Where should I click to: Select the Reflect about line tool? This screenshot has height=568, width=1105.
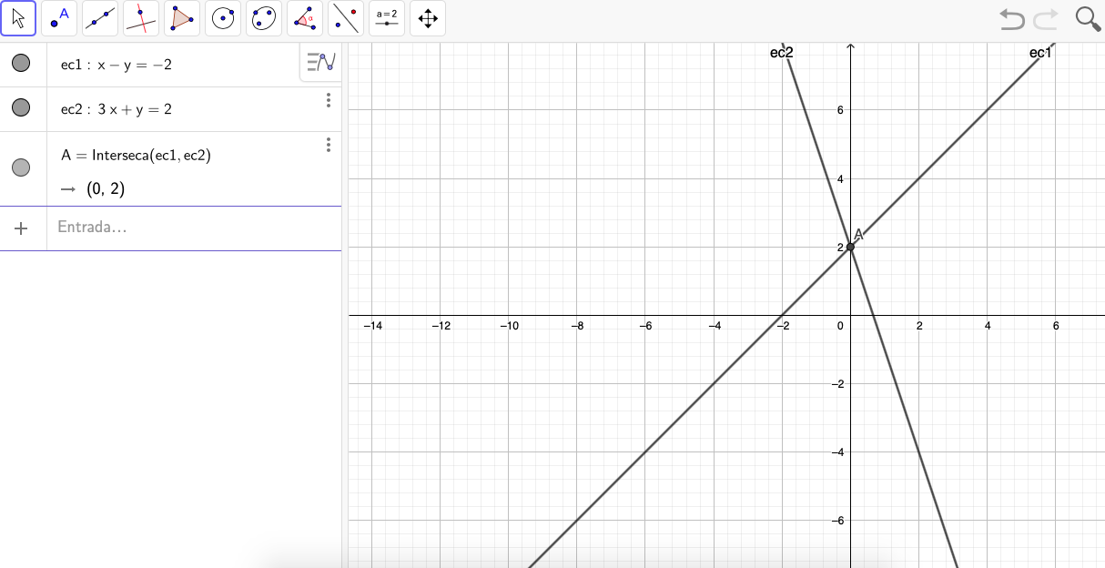coord(346,17)
